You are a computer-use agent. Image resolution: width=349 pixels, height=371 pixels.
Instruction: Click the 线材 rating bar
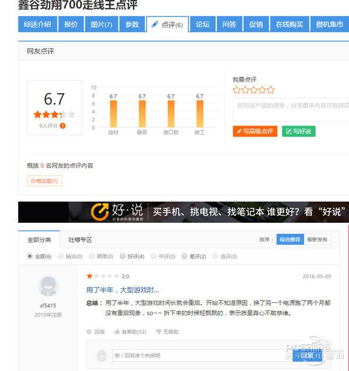click(113, 114)
